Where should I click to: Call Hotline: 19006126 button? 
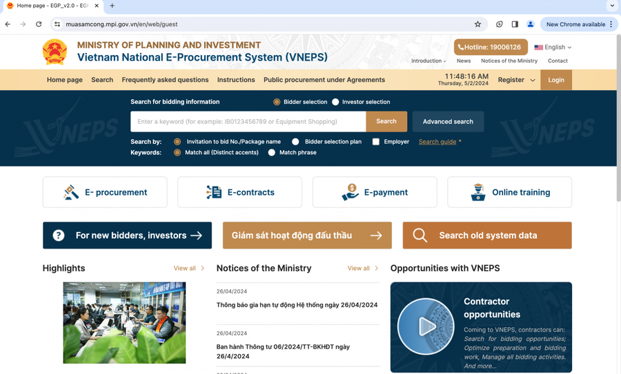[x=491, y=47]
